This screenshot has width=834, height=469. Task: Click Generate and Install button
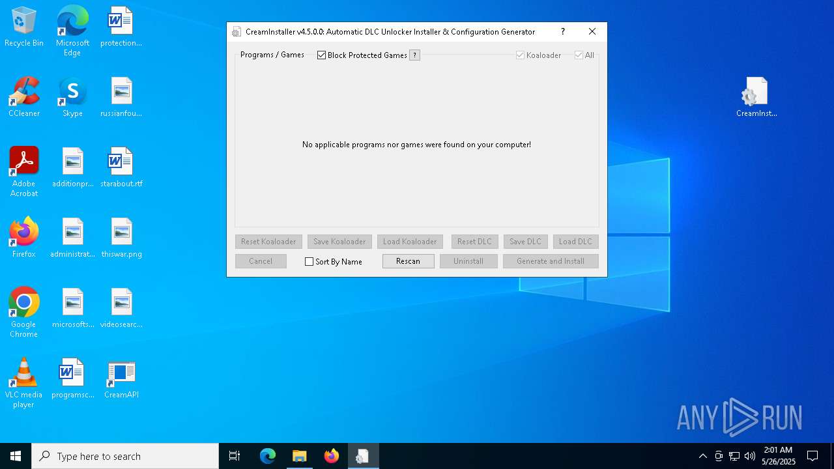coord(551,261)
